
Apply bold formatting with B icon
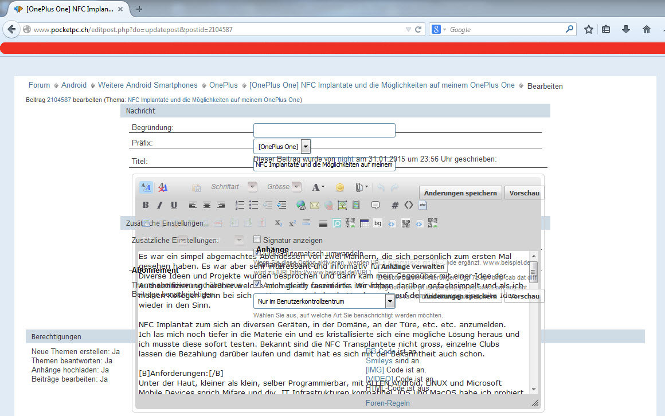pos(146,205)
